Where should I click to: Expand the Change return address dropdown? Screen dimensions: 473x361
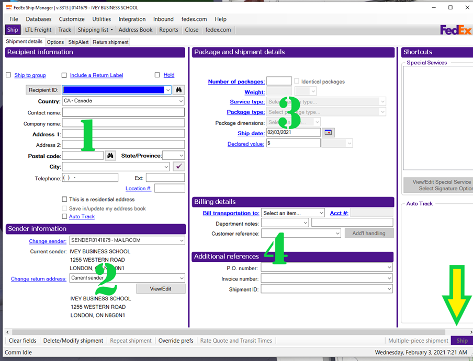(x=182, y=278)
